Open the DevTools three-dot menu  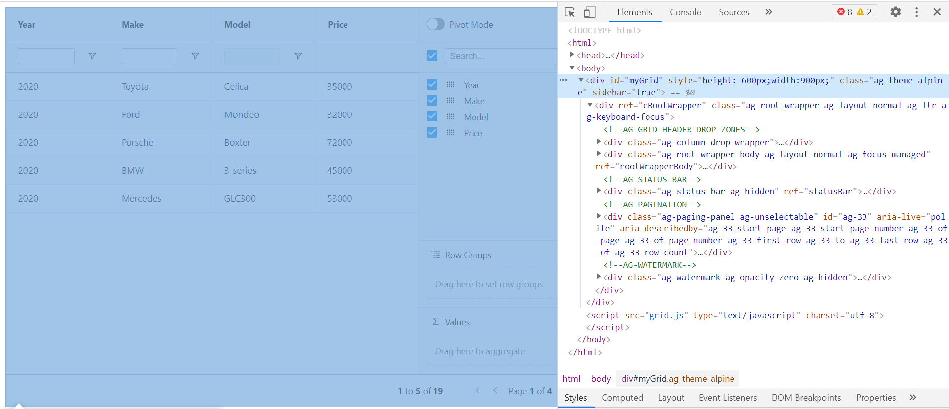[916, 12]
